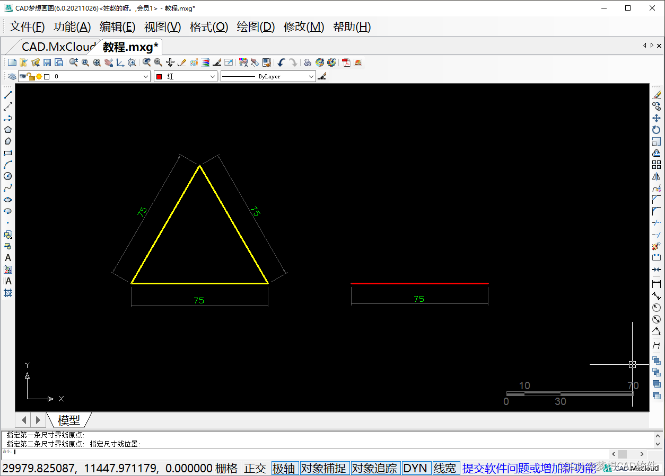
Task: Click the tab list right arrow
Action: click(x=652, y=46)
